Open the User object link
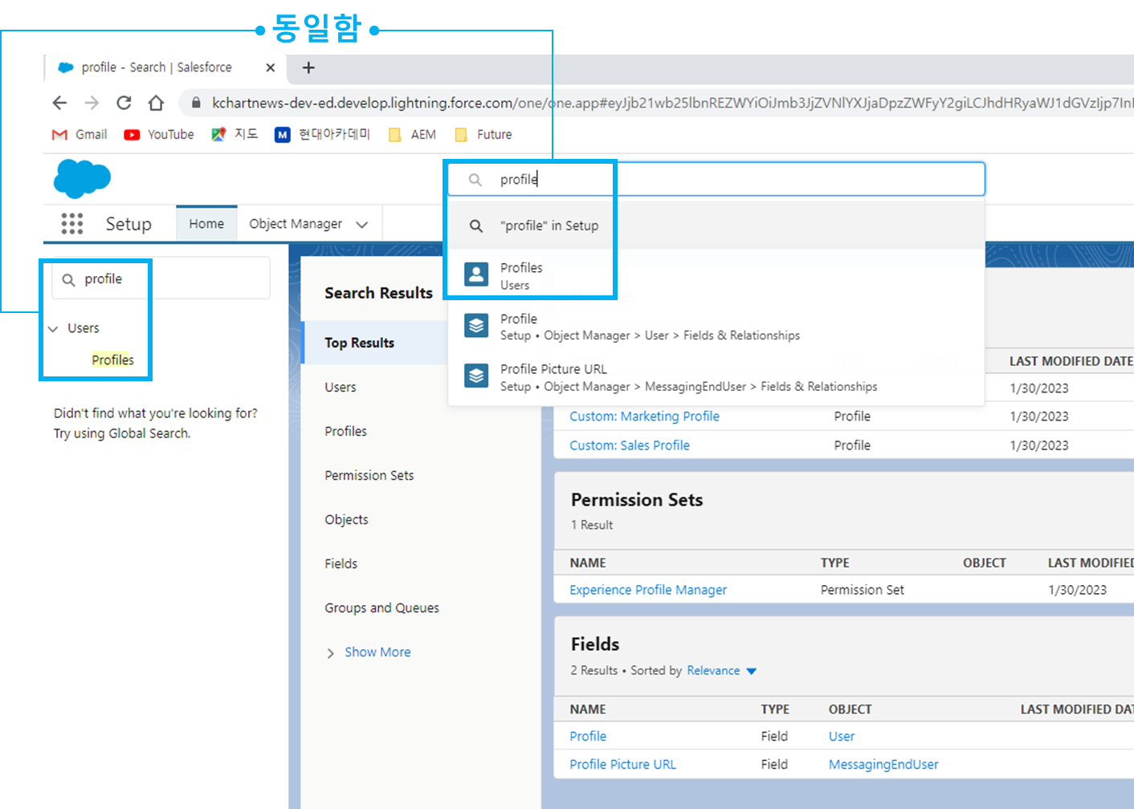This screenshot has width=1134, height=809. coord(842,736)
